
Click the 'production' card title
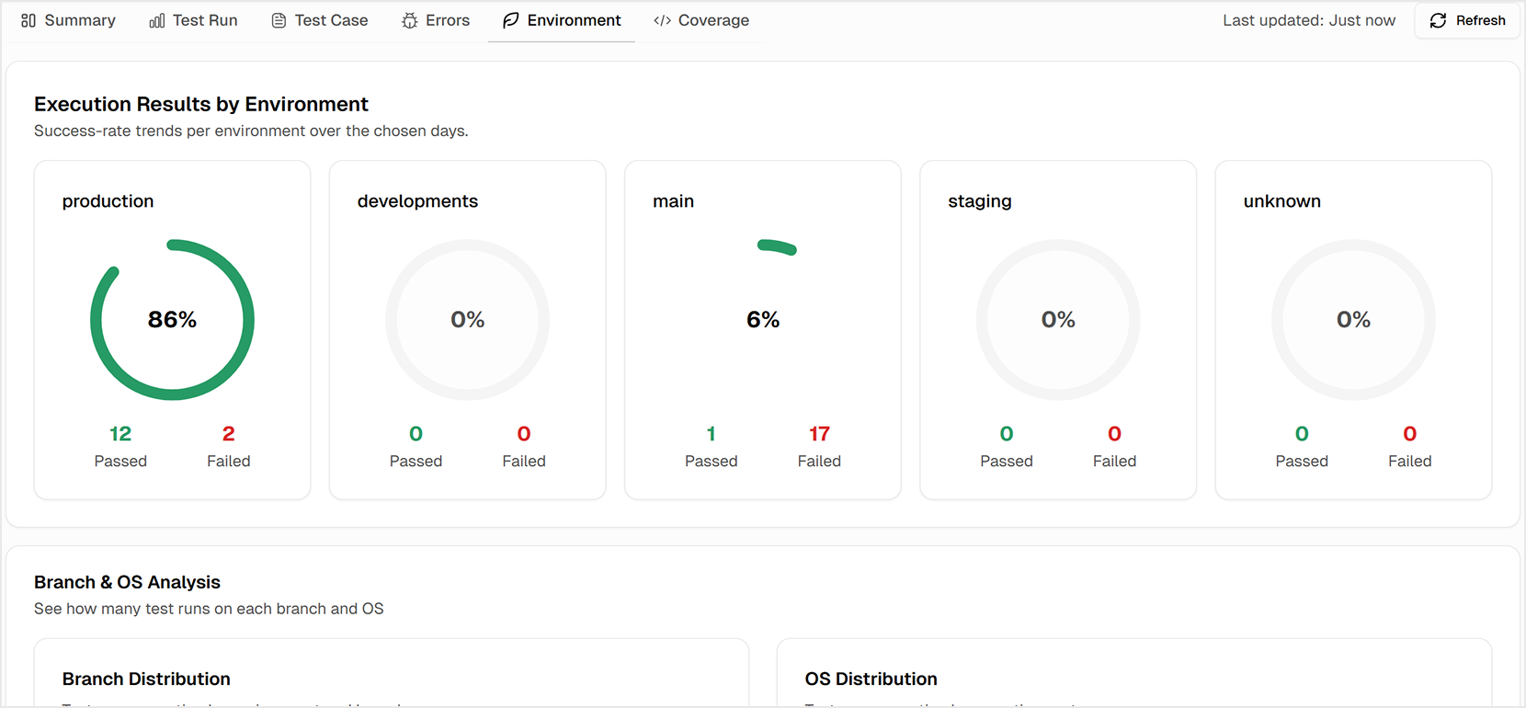coord(108,201)
